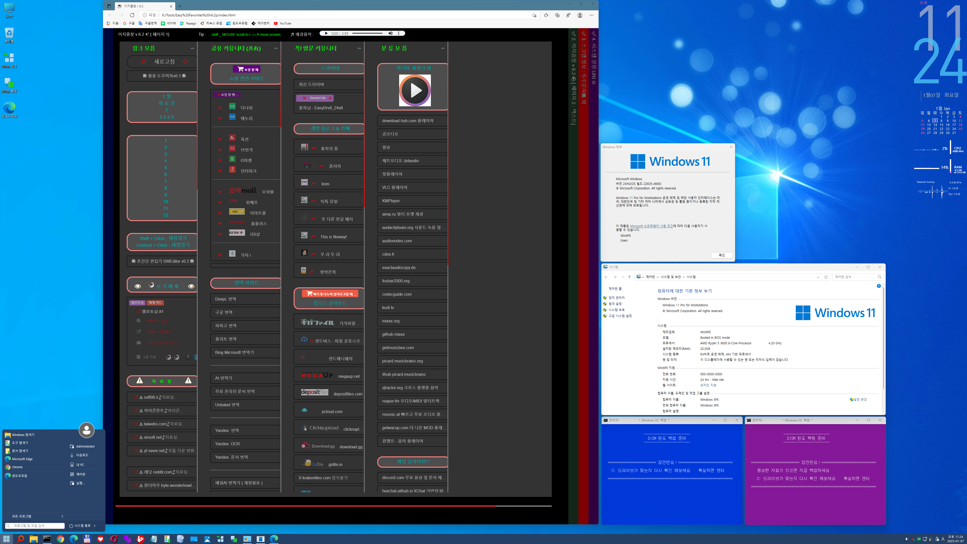The width and height of the screenshot is (967, 544).
Task: Select the 메제 카드 tab
Action: pyautogui.click(x=155, y=302)
